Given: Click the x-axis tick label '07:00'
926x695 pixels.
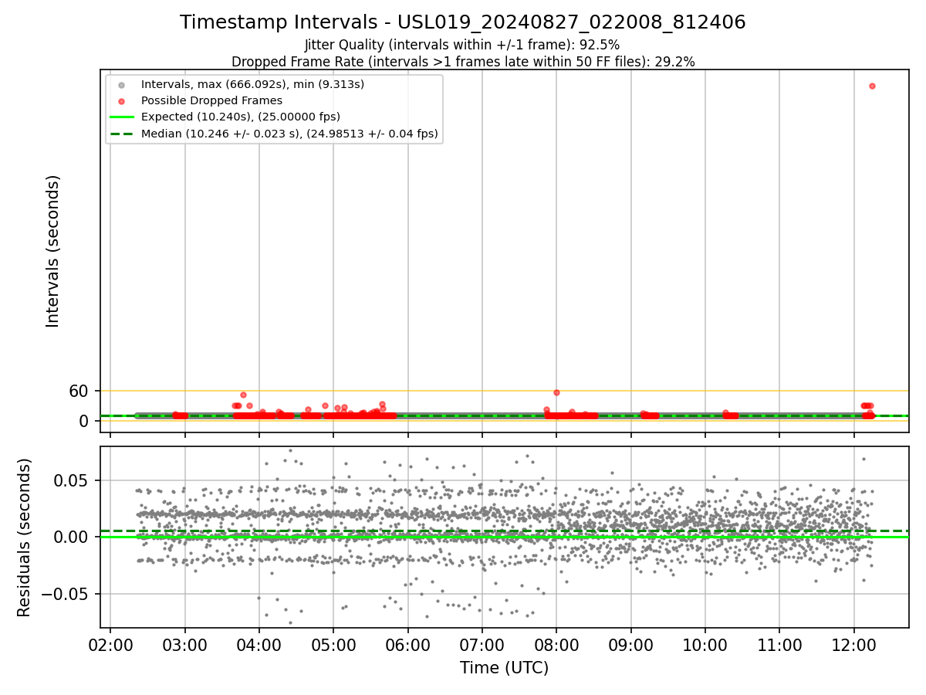Looking at the screenshot, I should 482,644.
